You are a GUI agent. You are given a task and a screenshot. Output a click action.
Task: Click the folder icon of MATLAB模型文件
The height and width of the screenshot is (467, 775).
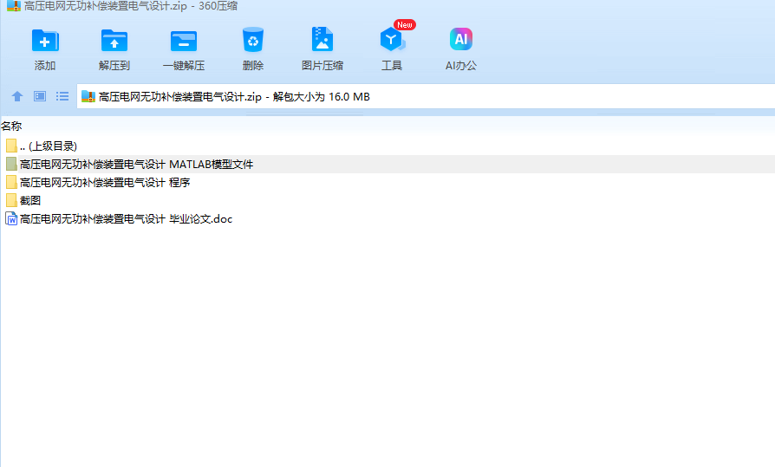11,164
